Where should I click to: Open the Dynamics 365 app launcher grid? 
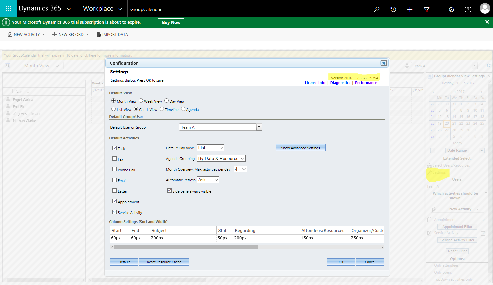coord(8,8)
